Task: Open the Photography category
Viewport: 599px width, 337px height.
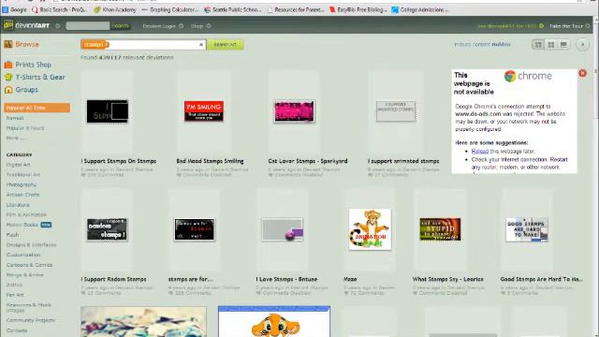Action: [22, 184]
